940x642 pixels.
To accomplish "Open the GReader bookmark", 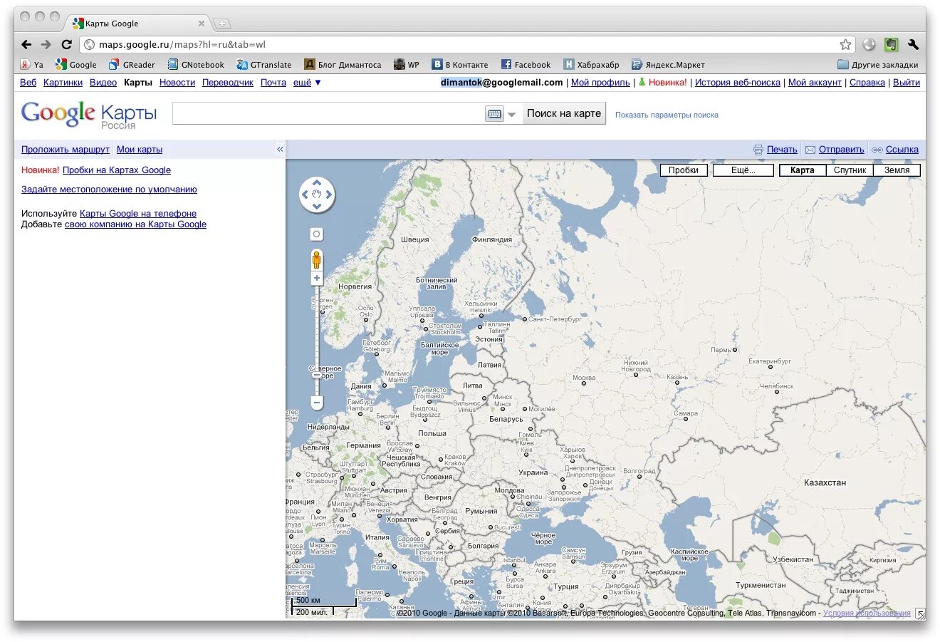I will (x=132, y=64).
